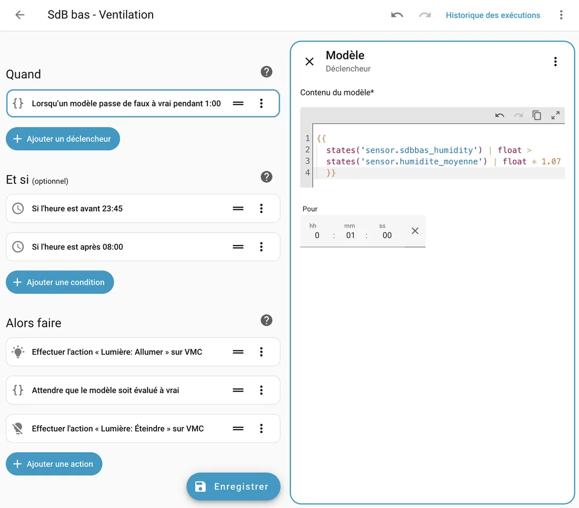Open the page overflow menu in header
Viewport: 579px width, 508px height.
click(x=561, y=15)
